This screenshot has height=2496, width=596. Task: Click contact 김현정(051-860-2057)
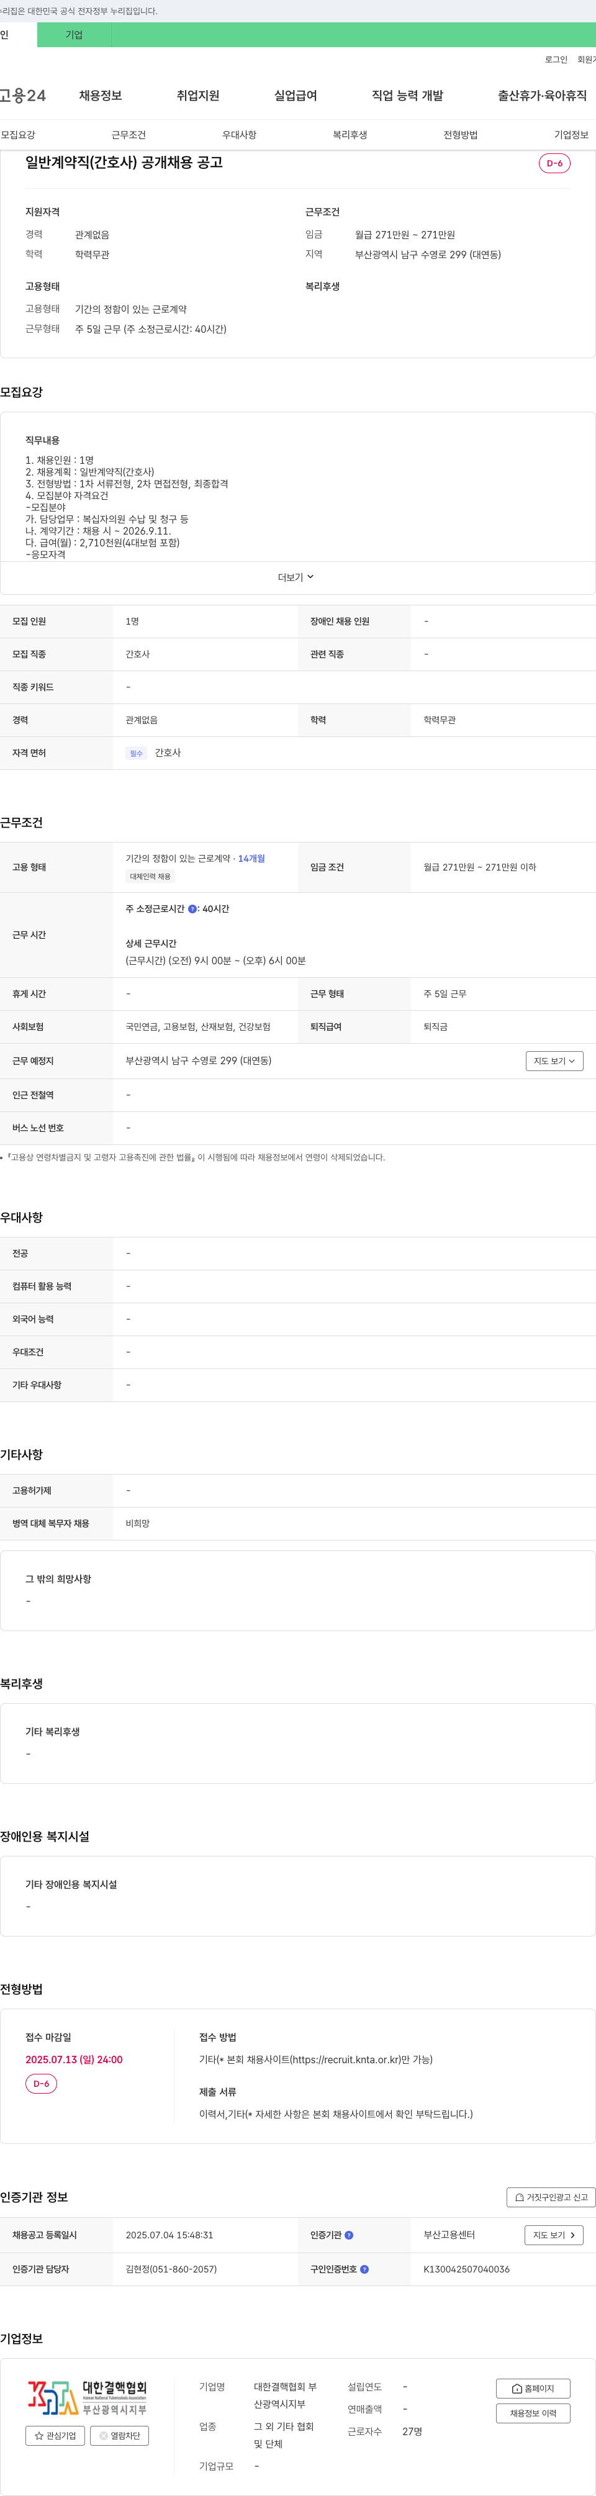coord(171,2269)
